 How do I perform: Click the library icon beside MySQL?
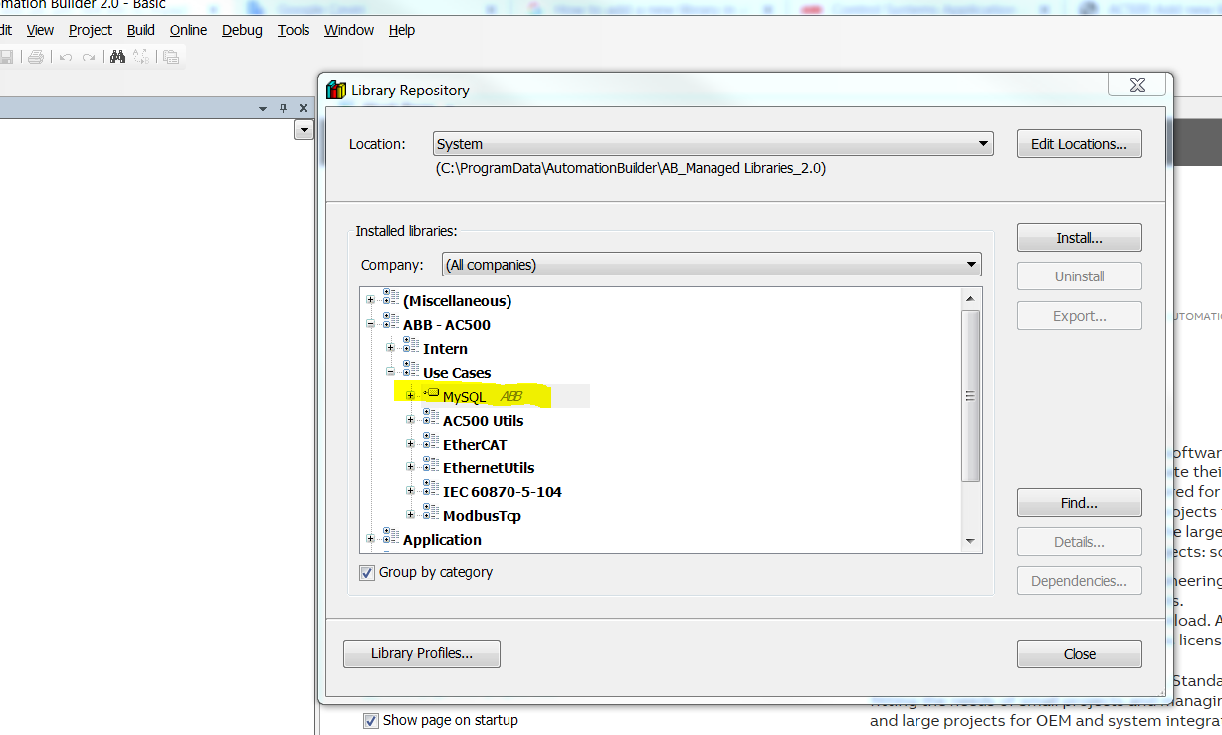[x=430, y=394]
